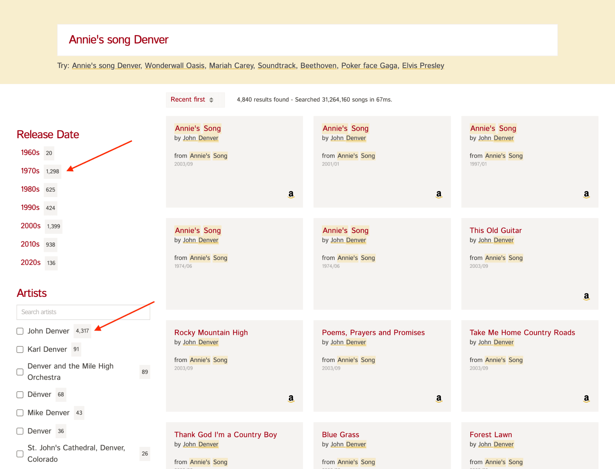Toggle the Mike Denver filter checkbox
The height and width of the screenshot is (469, 615).
20,413
